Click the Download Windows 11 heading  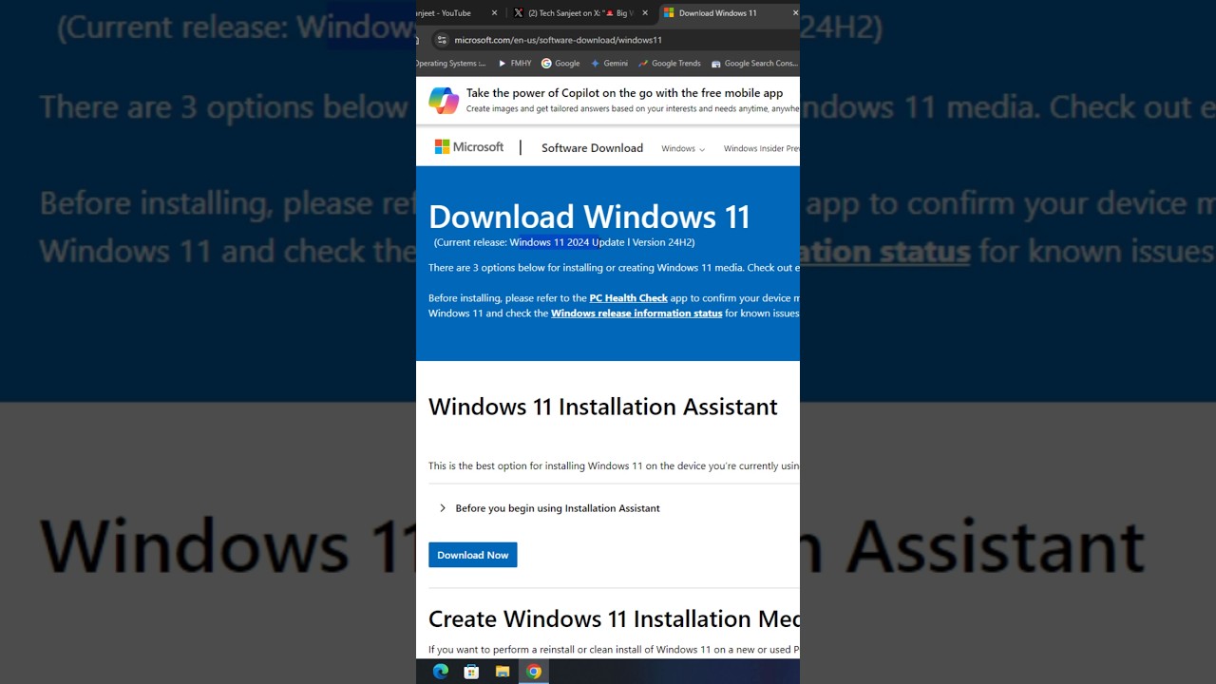(589, 217)
